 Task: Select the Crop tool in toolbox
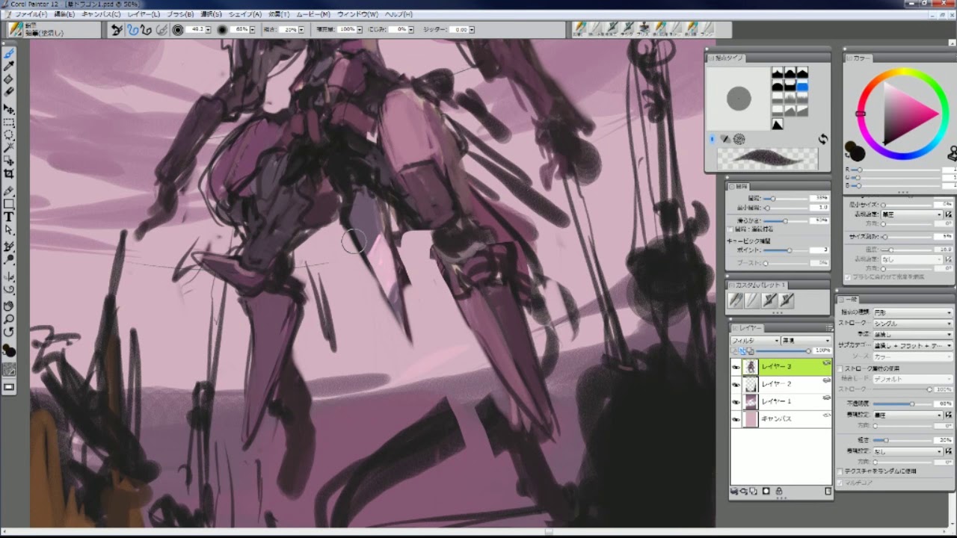[x=9, y=173]
